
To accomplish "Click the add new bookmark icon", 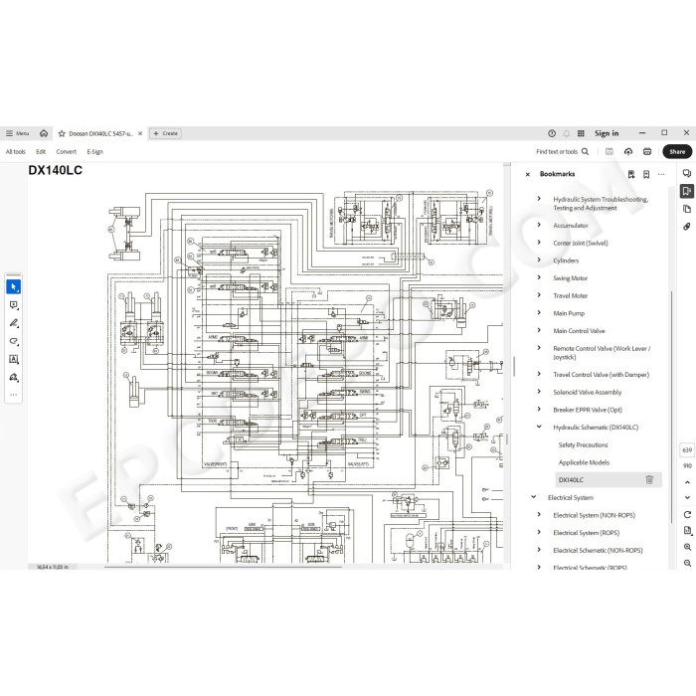I will pyautogui.click(x=646, y=174).
